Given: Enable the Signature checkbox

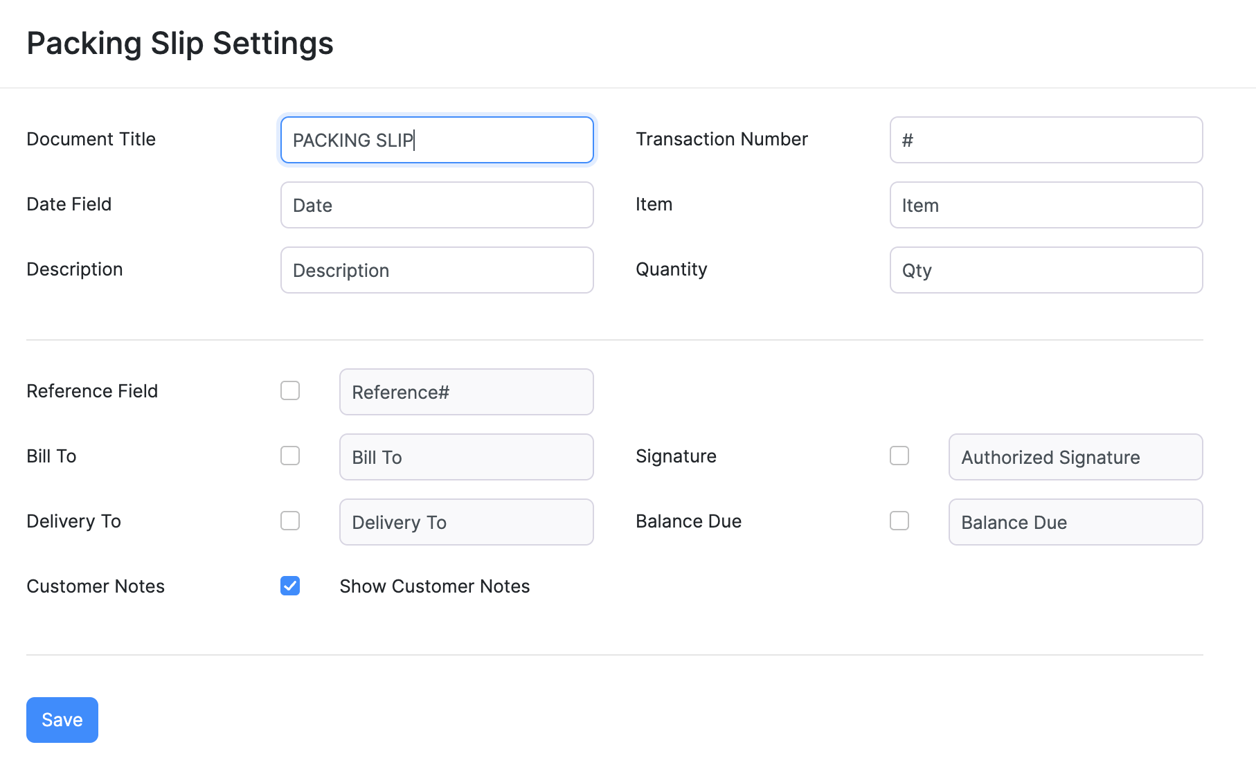Looking at the screenshot, I should (x=899, y=456).
